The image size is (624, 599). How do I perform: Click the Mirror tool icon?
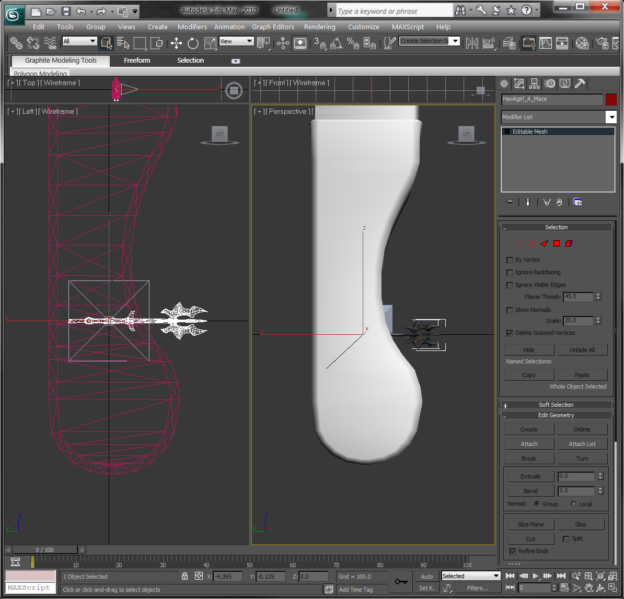click(x=472, y=43)
